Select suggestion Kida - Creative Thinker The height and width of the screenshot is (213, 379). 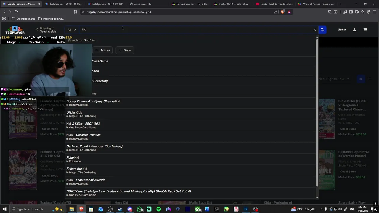pos(190,137)
